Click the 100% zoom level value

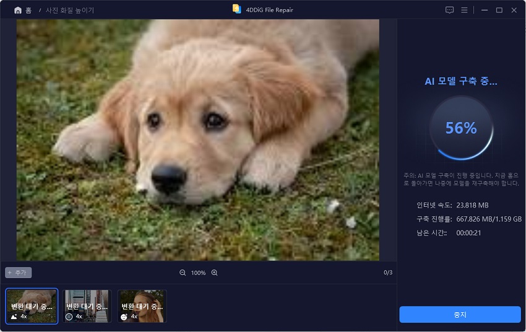coord(198,273)
